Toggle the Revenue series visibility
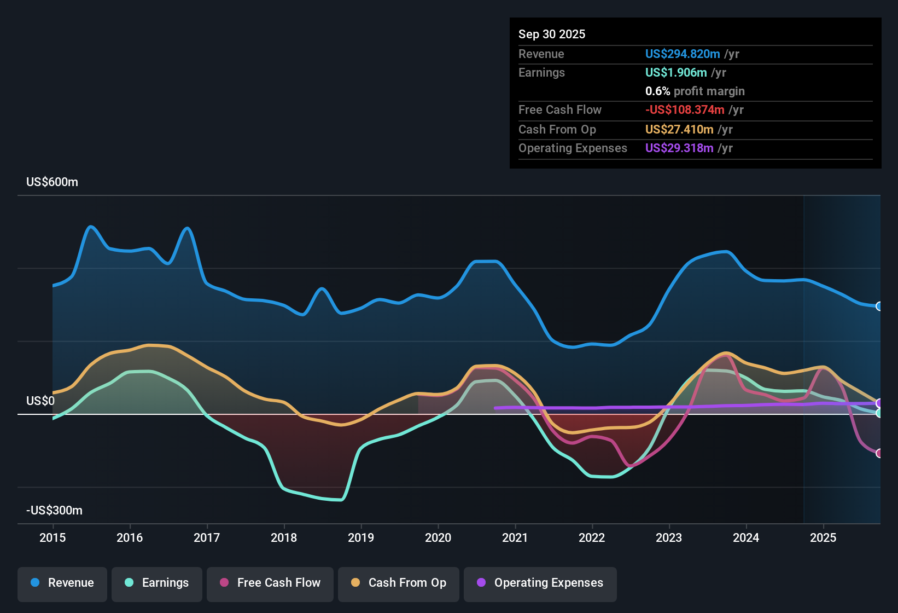The image size is (898, 613). click(x=62, y=583)
